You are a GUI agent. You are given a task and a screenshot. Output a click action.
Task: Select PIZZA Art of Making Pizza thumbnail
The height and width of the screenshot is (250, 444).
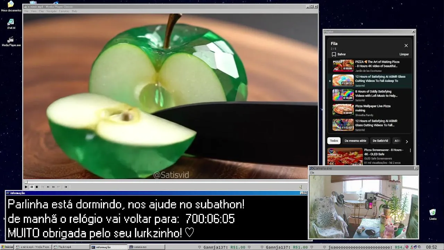coord(343,66)
